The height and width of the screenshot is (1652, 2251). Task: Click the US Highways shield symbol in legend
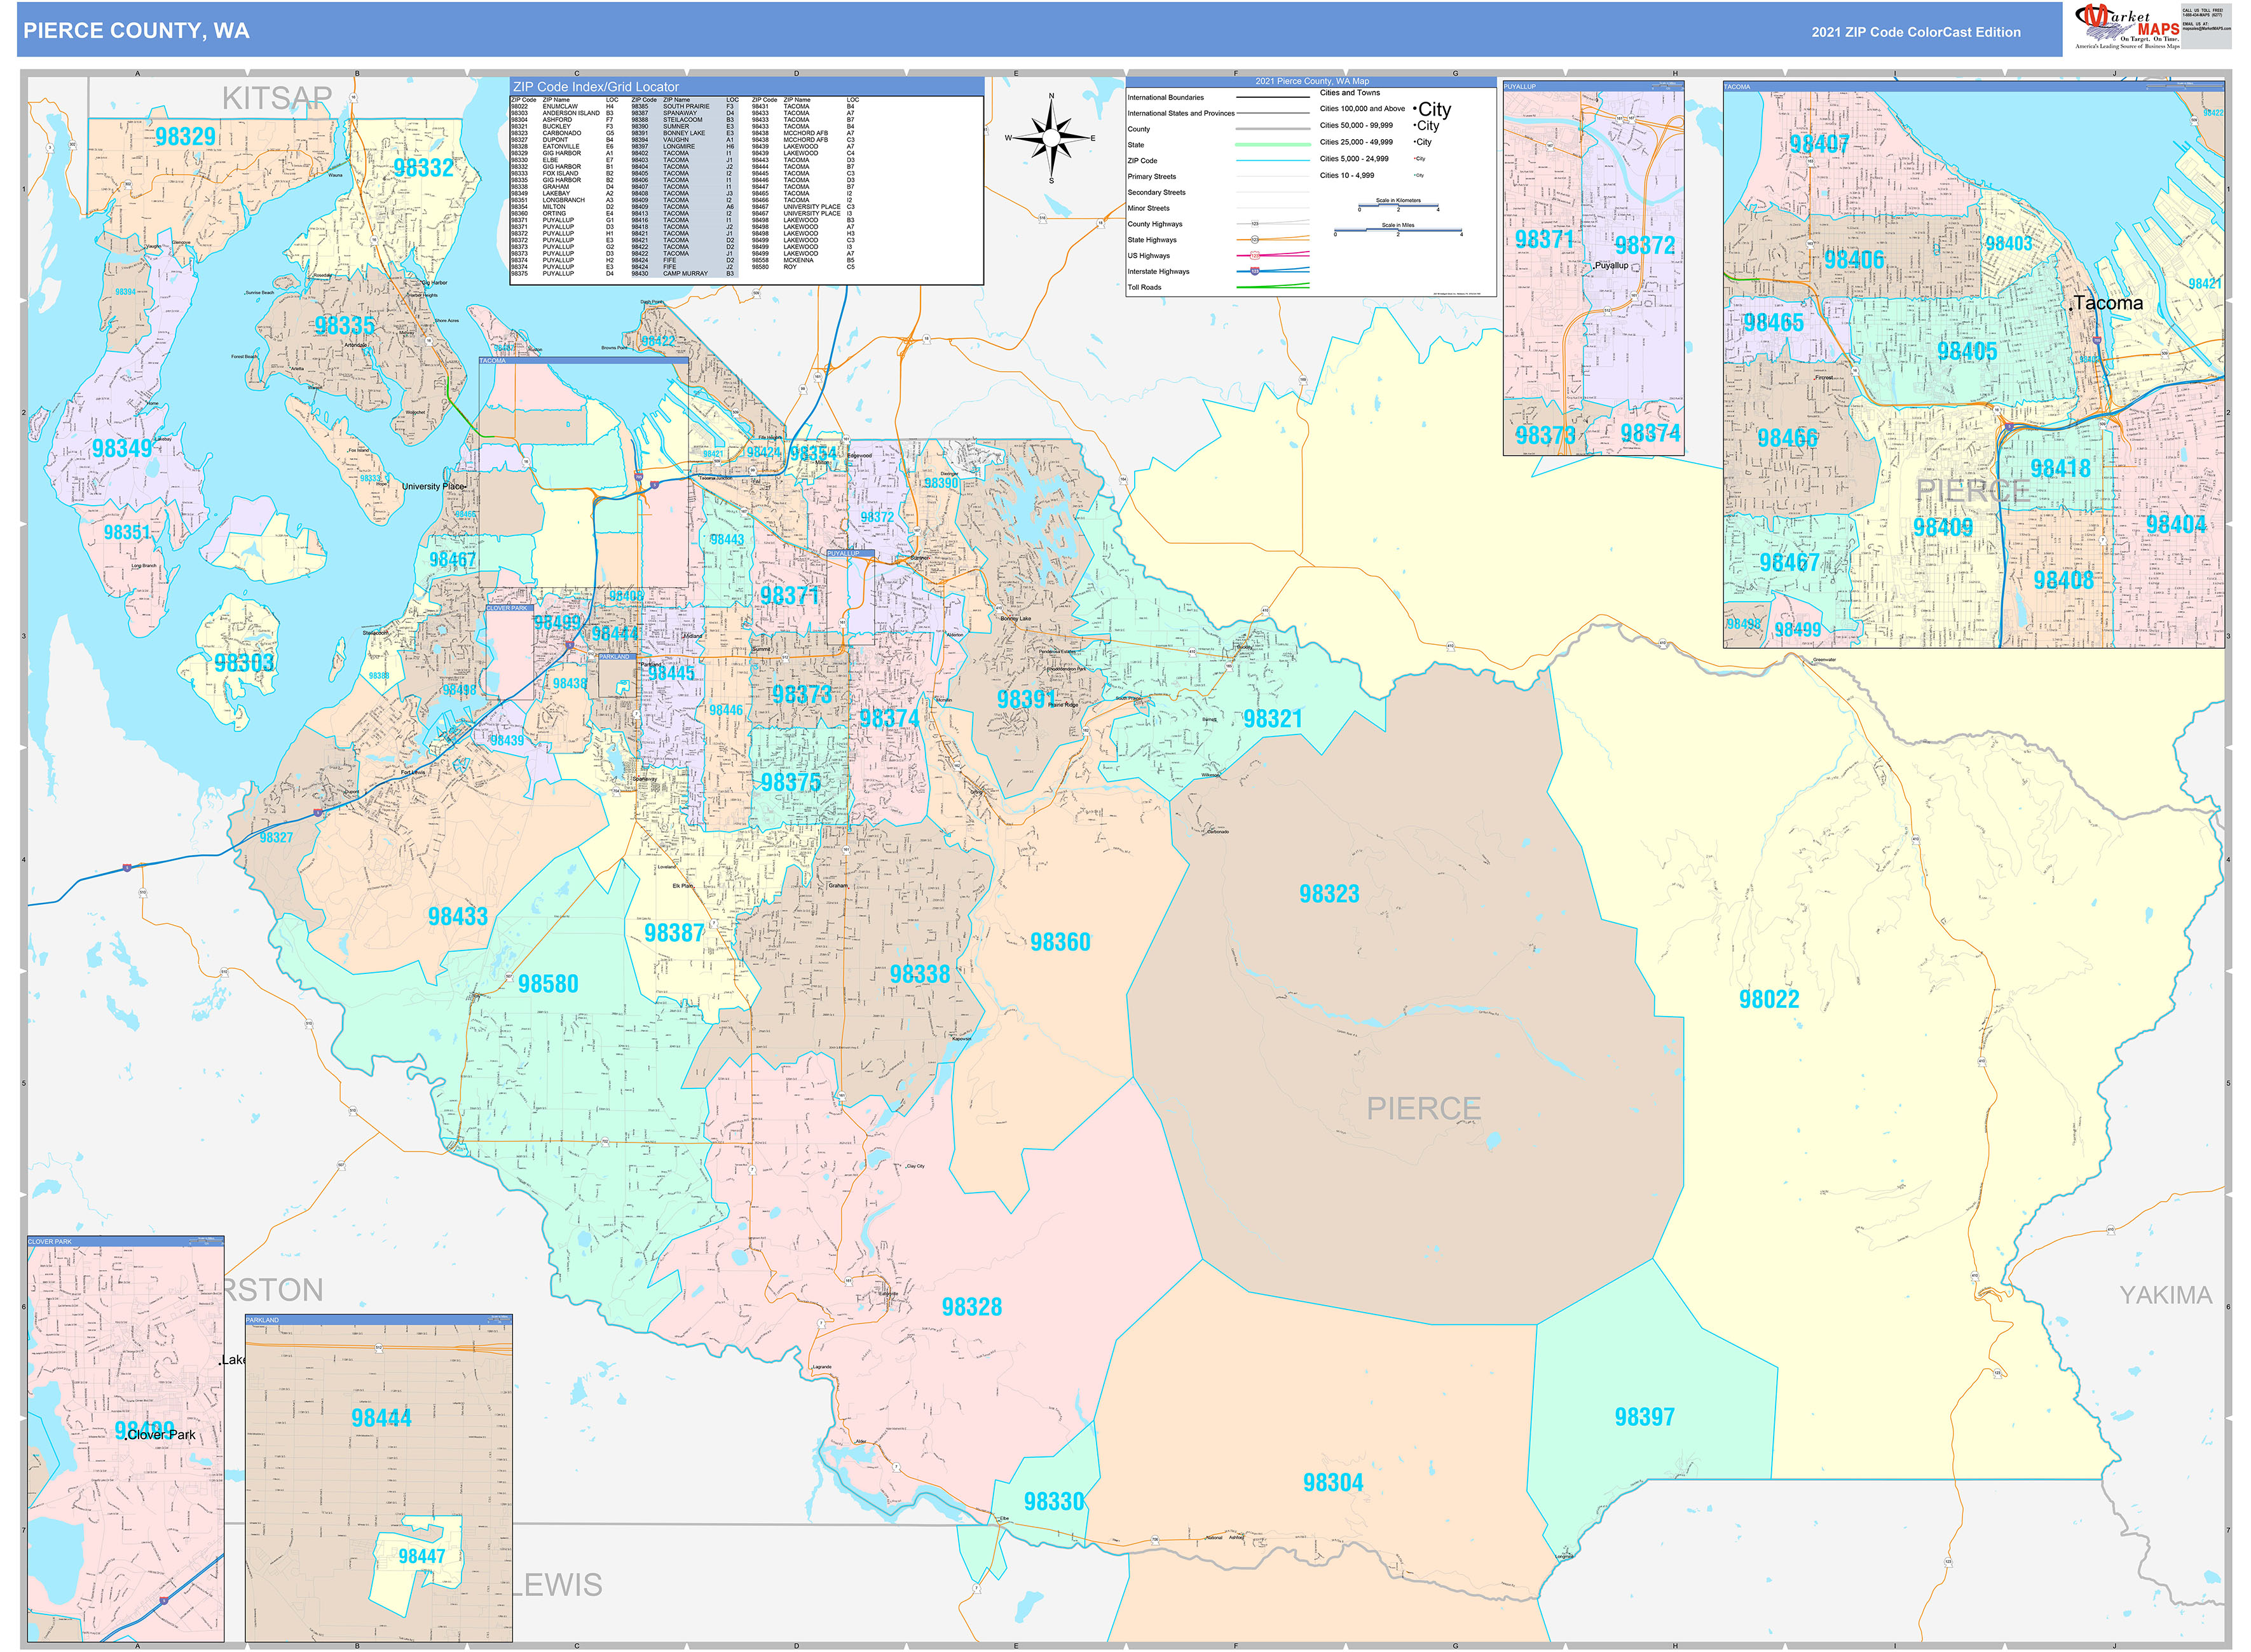pos(1255,256)
